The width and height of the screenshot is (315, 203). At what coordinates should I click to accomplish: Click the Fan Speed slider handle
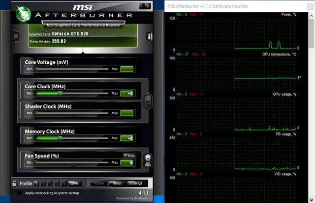pyautogui.click(x=37, y=162)
